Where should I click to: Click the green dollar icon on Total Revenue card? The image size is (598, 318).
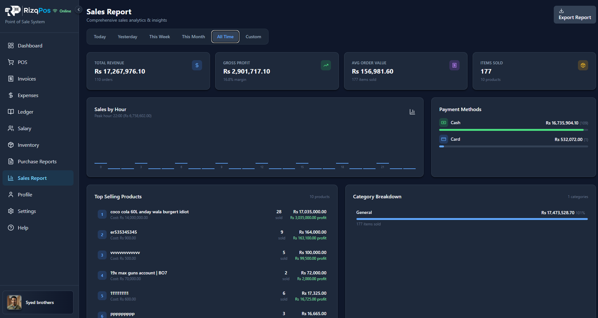pyautogui.click(x=197, y=65)
